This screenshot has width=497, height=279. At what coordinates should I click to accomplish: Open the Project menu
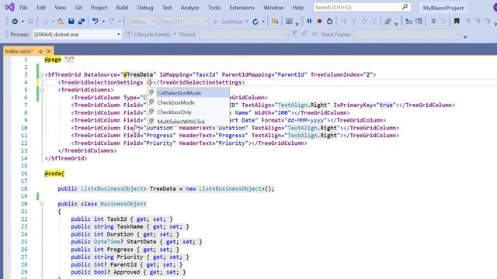click(99, 8)
